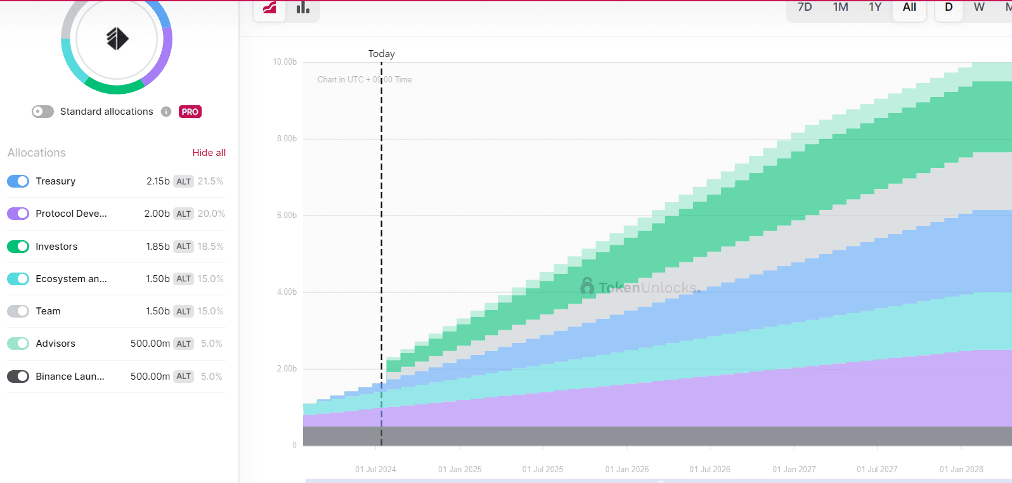The image size is (1012, 483).
Task: Click the Protocol Deve... allocation name
Action: [71, 214]
